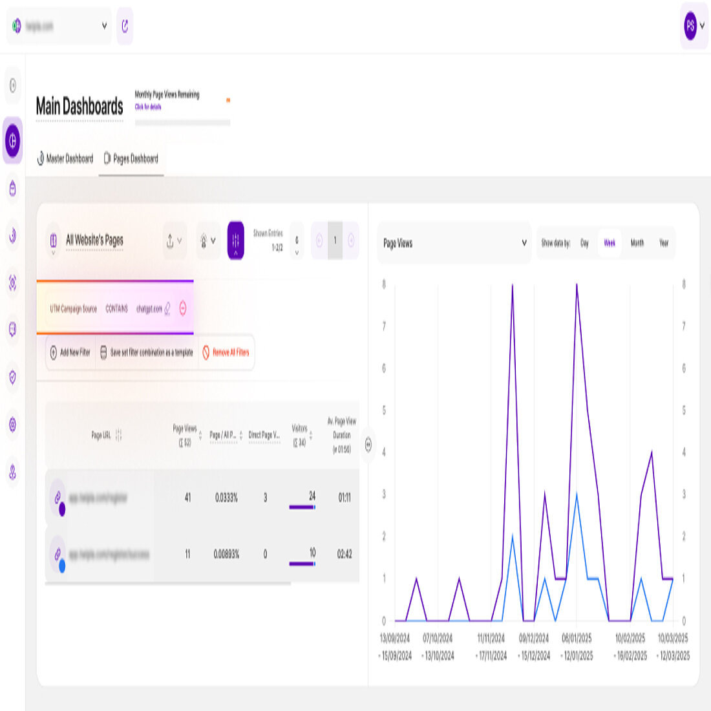Open the recordings icon at sidebar top
Viewport: 711px width, 711px height.
pos(12,84)
